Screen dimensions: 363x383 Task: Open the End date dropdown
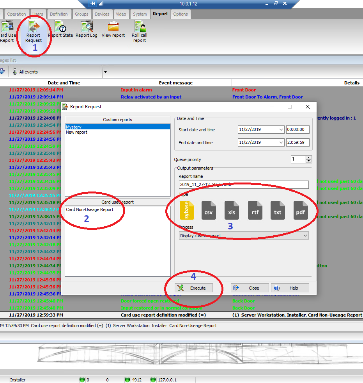point(281,143)
